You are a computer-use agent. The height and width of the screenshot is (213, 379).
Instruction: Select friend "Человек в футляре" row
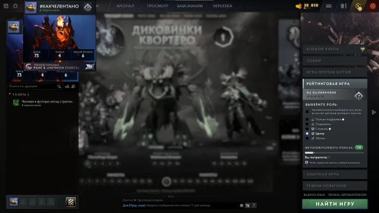coord(43,103)
